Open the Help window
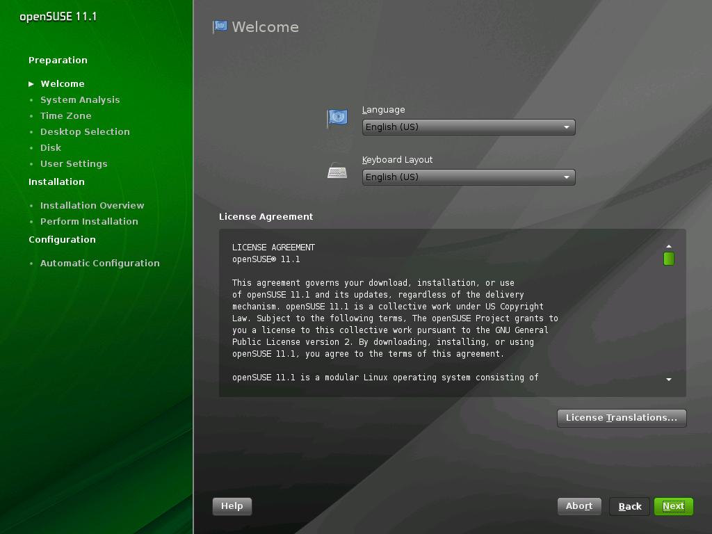 pos(232,506)
